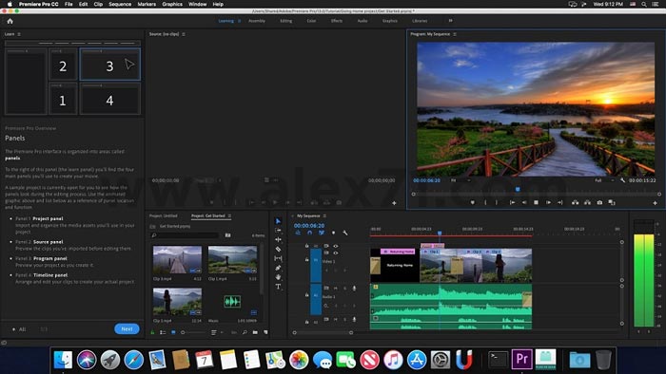Toggle Project panel read-only green lock
Viewport: 666px width, 374px height.
coord(152,332)
